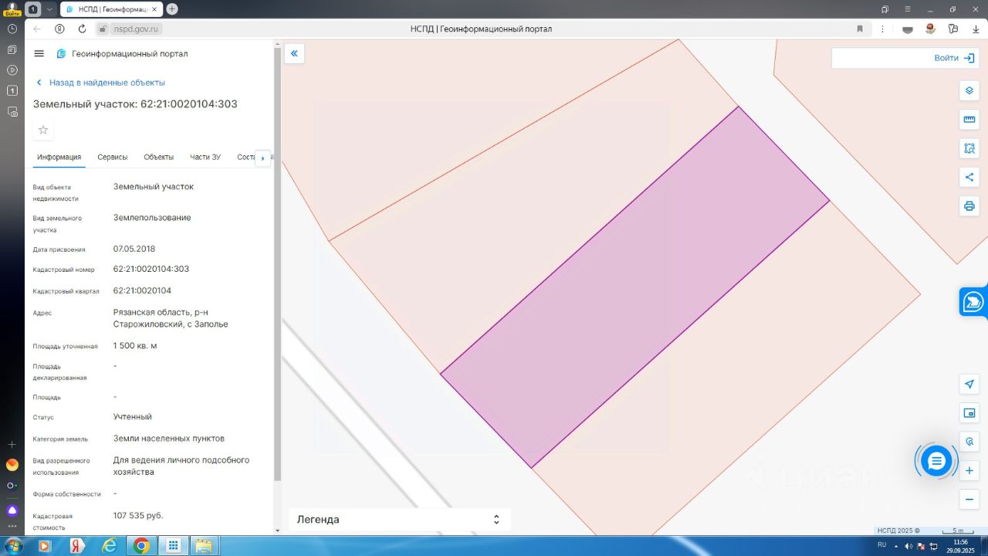Click the Войти login button on the map
The width and height of the screenshot is (988, 556).
click(953, 58)
